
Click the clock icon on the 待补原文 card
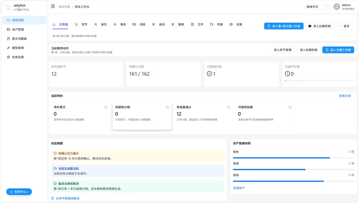click(x=106, y=107)
